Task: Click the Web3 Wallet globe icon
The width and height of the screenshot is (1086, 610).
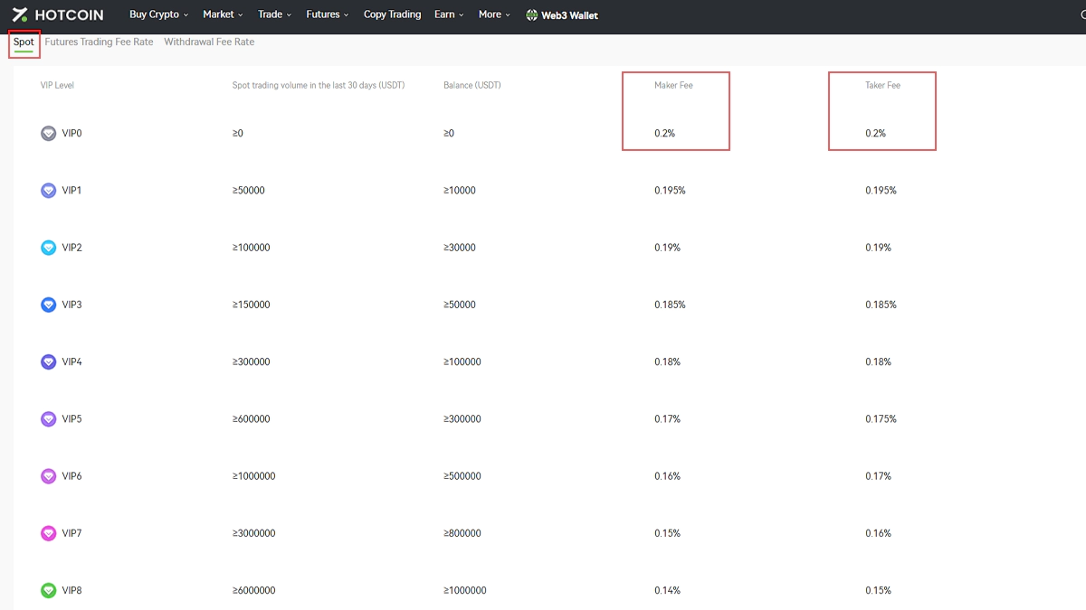Action: 532,15
